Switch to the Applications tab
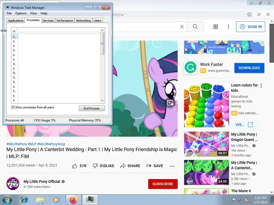Screen dimensions: 274x205 click(x=16, y=20)
